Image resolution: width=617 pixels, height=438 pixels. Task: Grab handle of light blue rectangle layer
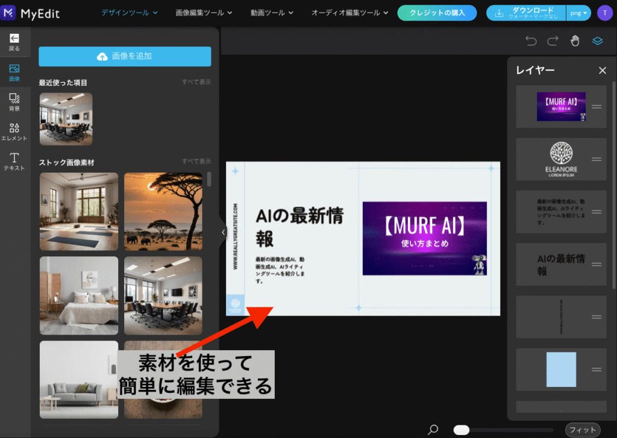(597, 369)
